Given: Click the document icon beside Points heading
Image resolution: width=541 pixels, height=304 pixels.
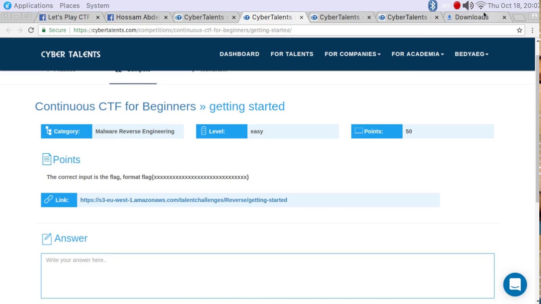Looking at the screenshot, I should coord(46,159).
